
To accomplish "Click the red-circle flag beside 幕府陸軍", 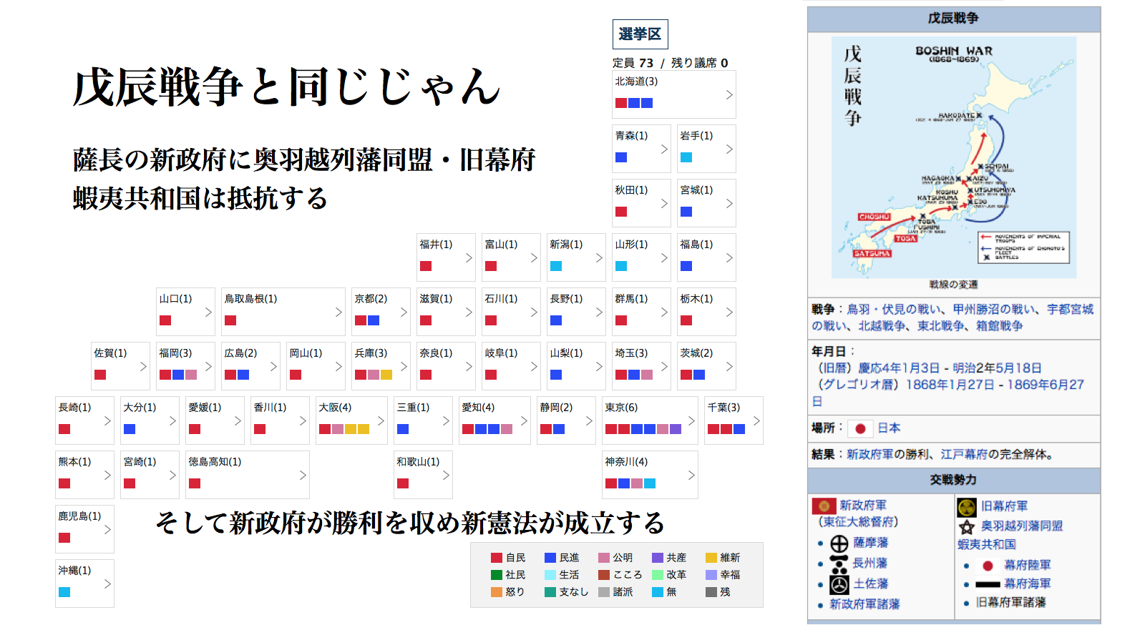I will click(988, 566).
